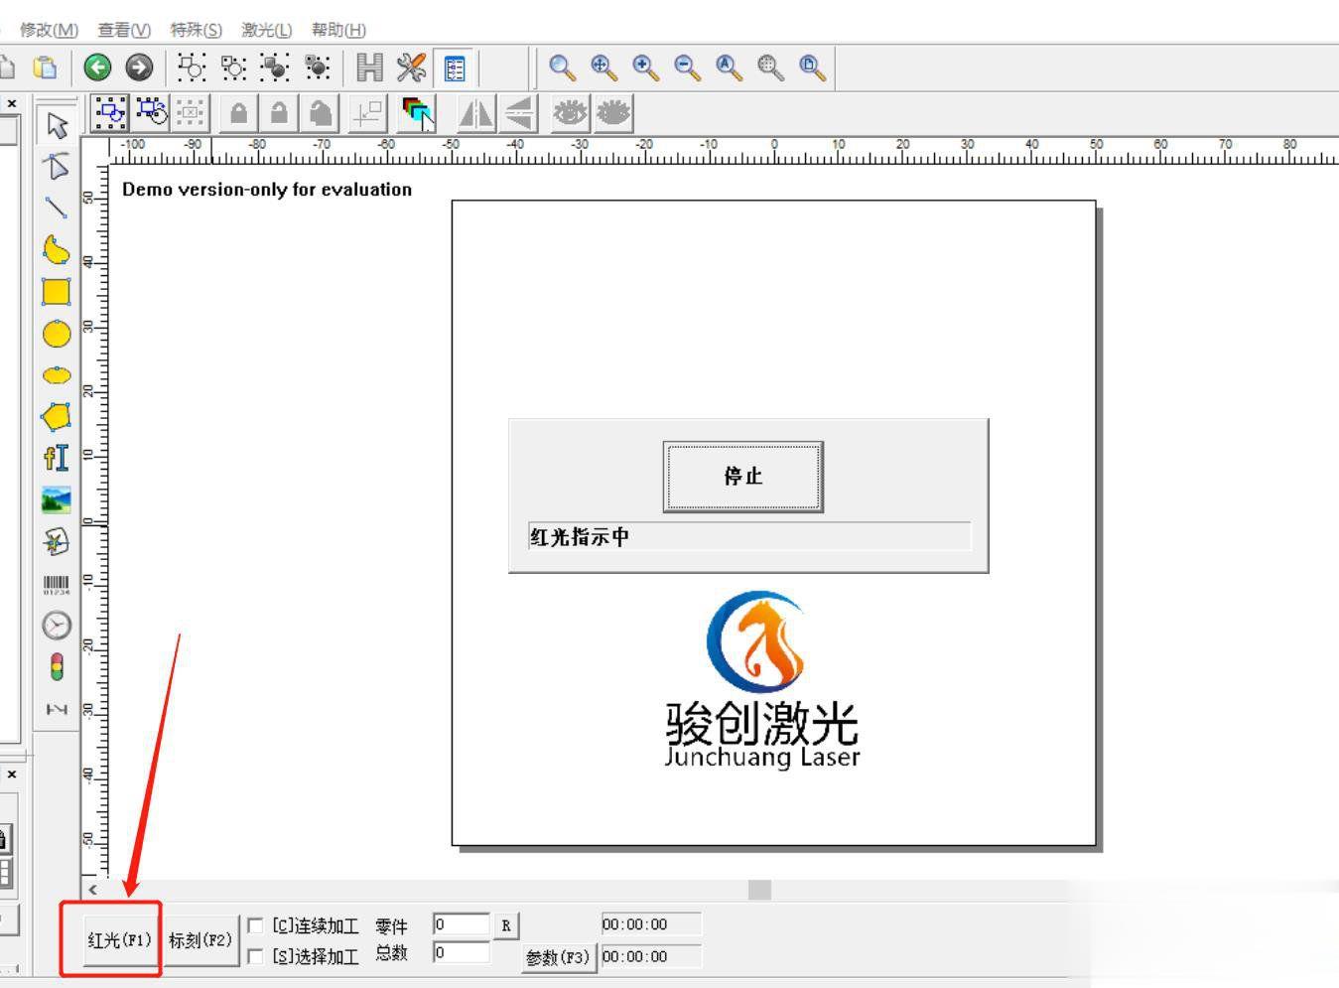Click the pan magnifier with cross arrows

(603, 68)
